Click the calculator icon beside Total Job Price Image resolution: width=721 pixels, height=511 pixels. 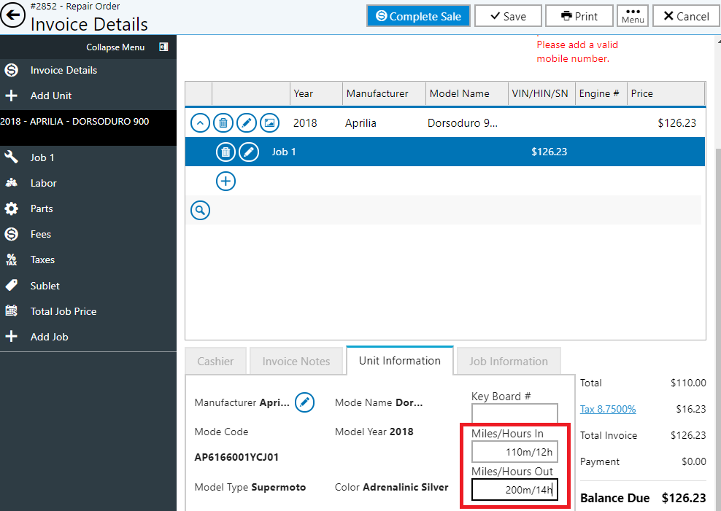(x=12, y=311)
